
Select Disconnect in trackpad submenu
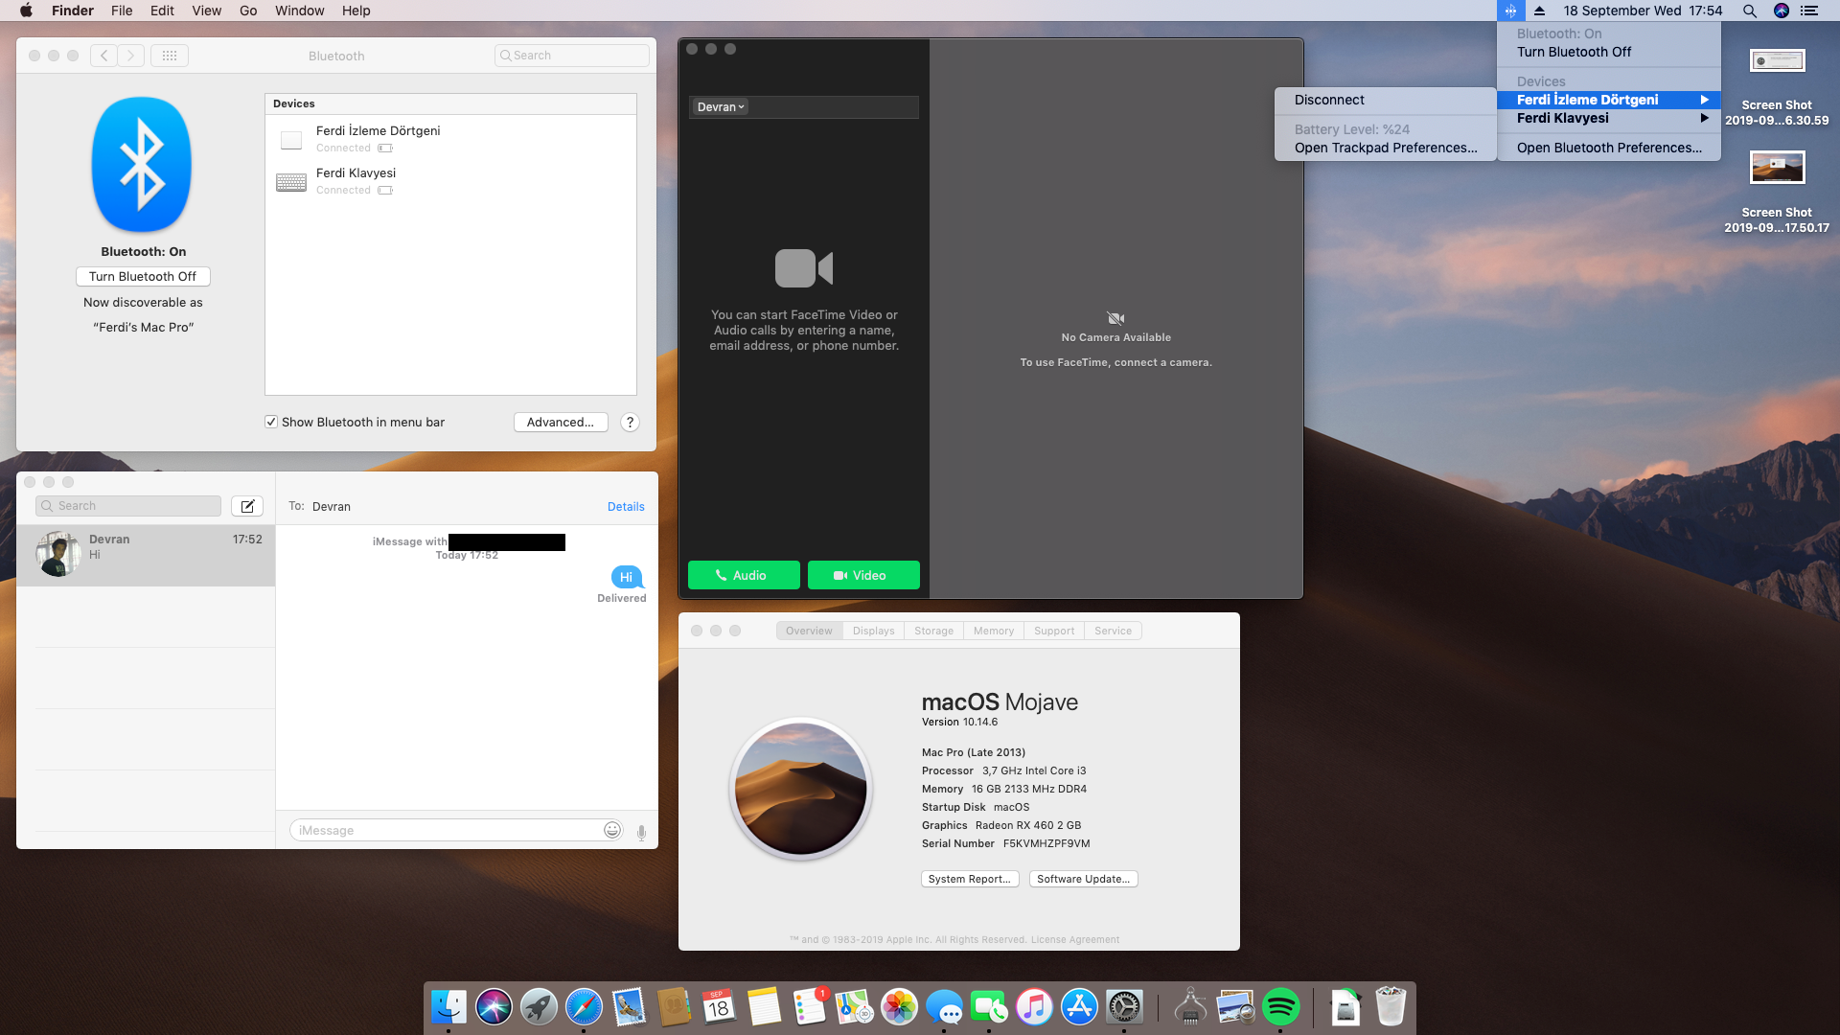pyautogui.click(x=1386, y=100)
